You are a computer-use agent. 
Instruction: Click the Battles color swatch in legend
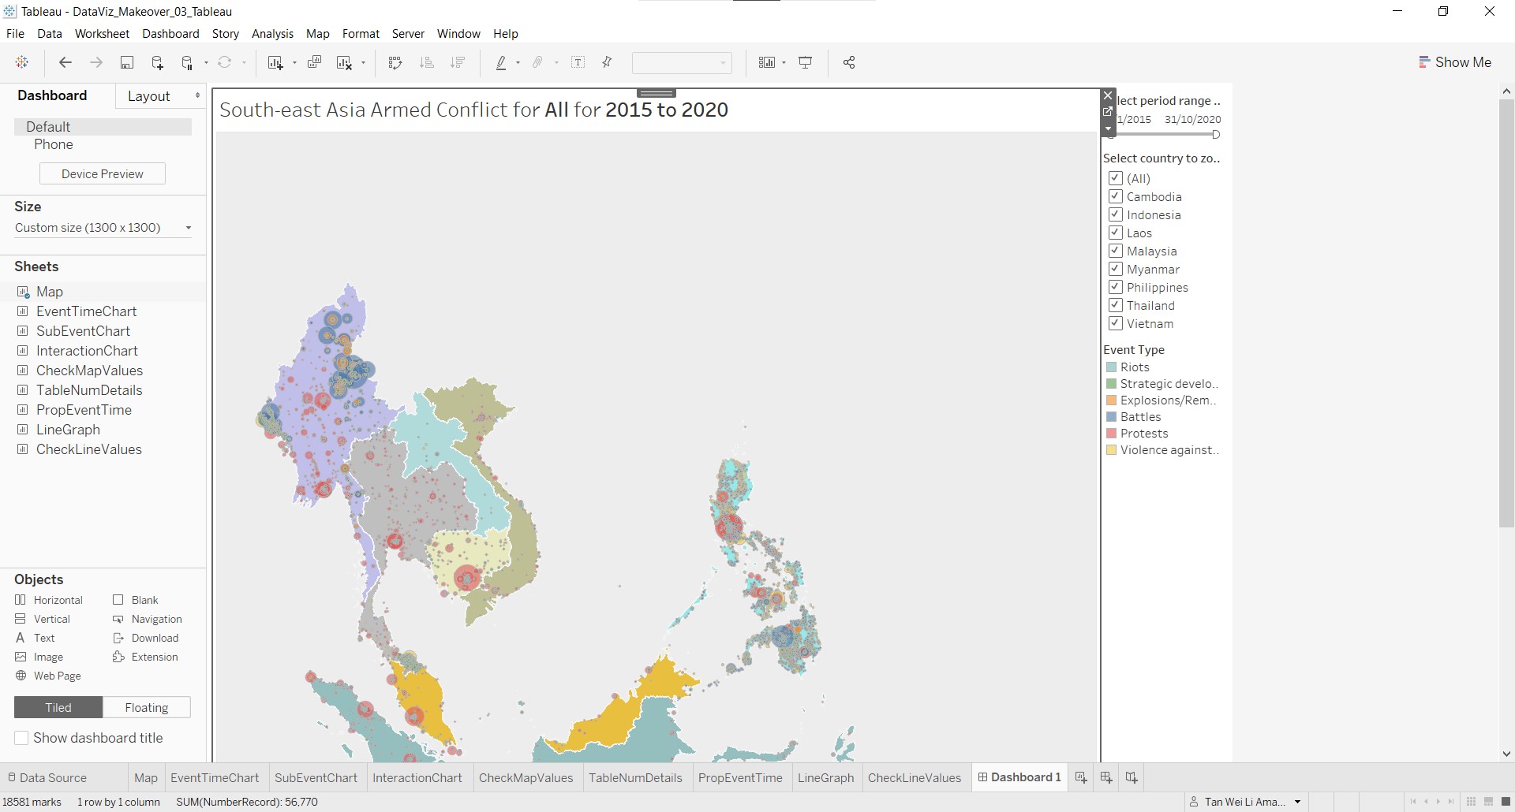tap(1111, 417)
